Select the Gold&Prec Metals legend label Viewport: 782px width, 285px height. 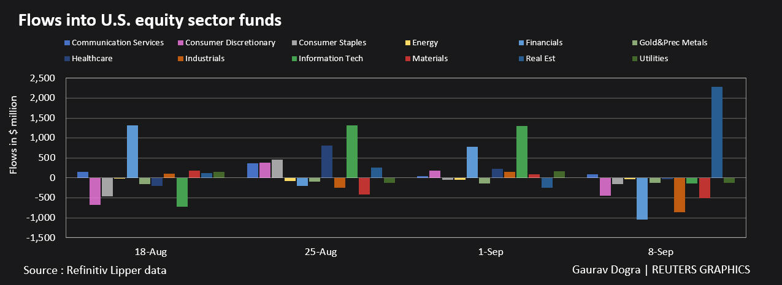[x=673, y=43]
